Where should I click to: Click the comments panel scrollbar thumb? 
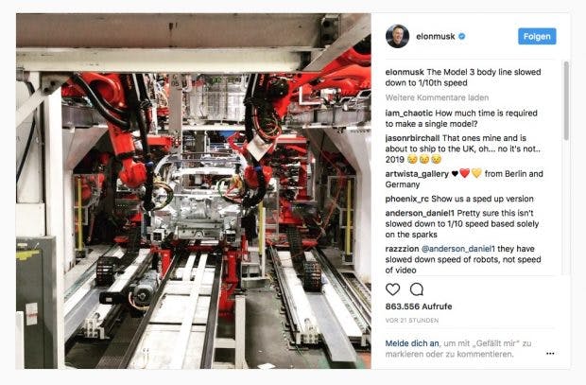(566, 101)
